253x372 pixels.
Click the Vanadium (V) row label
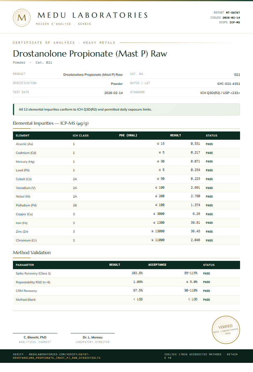[26, 188]
